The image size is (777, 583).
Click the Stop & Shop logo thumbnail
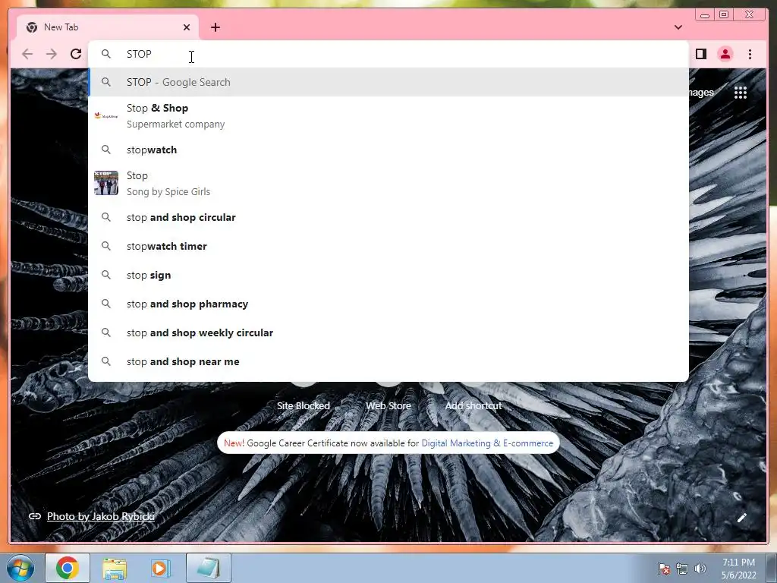106,116
